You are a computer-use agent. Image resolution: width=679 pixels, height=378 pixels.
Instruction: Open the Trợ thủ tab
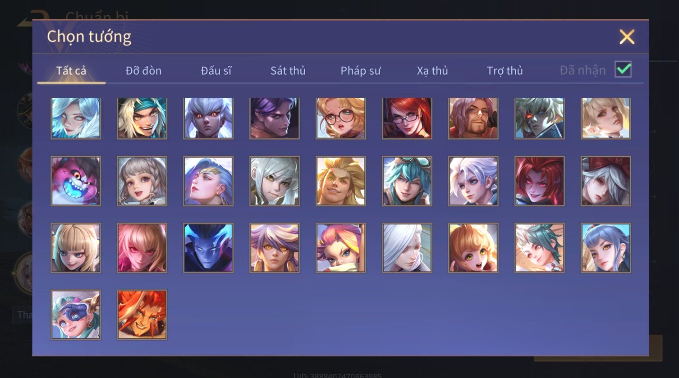[505, 71]
